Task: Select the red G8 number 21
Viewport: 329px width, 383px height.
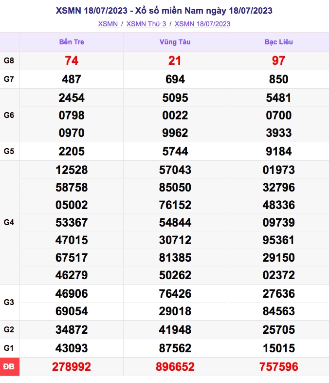Action: pos(175,60)
